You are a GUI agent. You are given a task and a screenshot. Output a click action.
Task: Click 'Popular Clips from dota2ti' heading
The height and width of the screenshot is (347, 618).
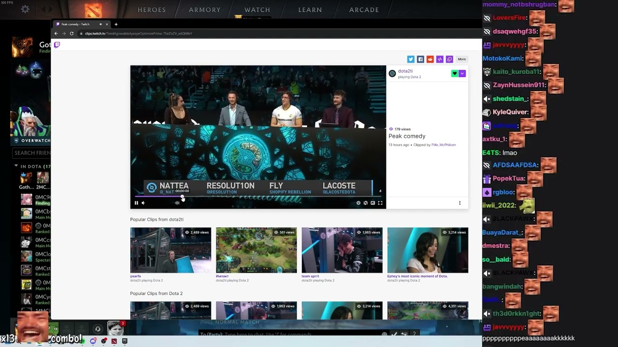click(x=157, y=219)
